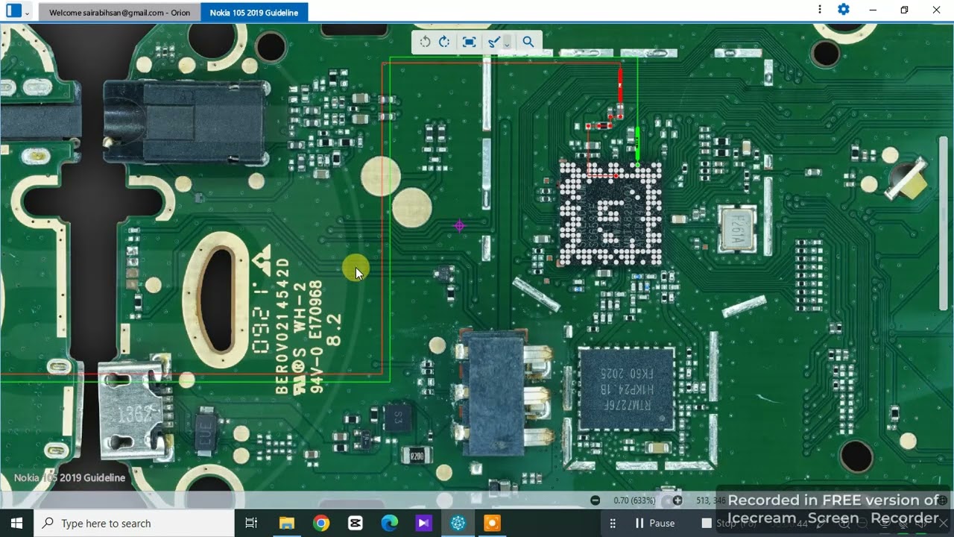Screen dimensions: 954x537
Task: Close the Icecream recorder toolbar
Action: click(x=942, y=524)
